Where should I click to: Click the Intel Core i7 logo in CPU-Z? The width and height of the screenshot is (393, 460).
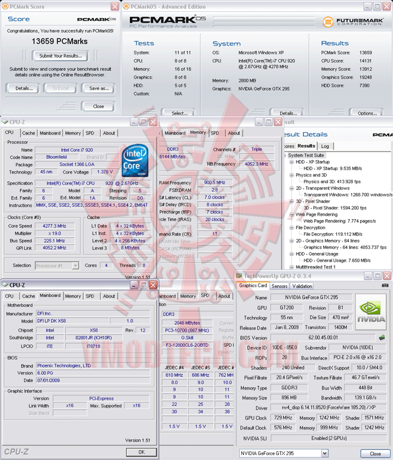tap(135, 160)
